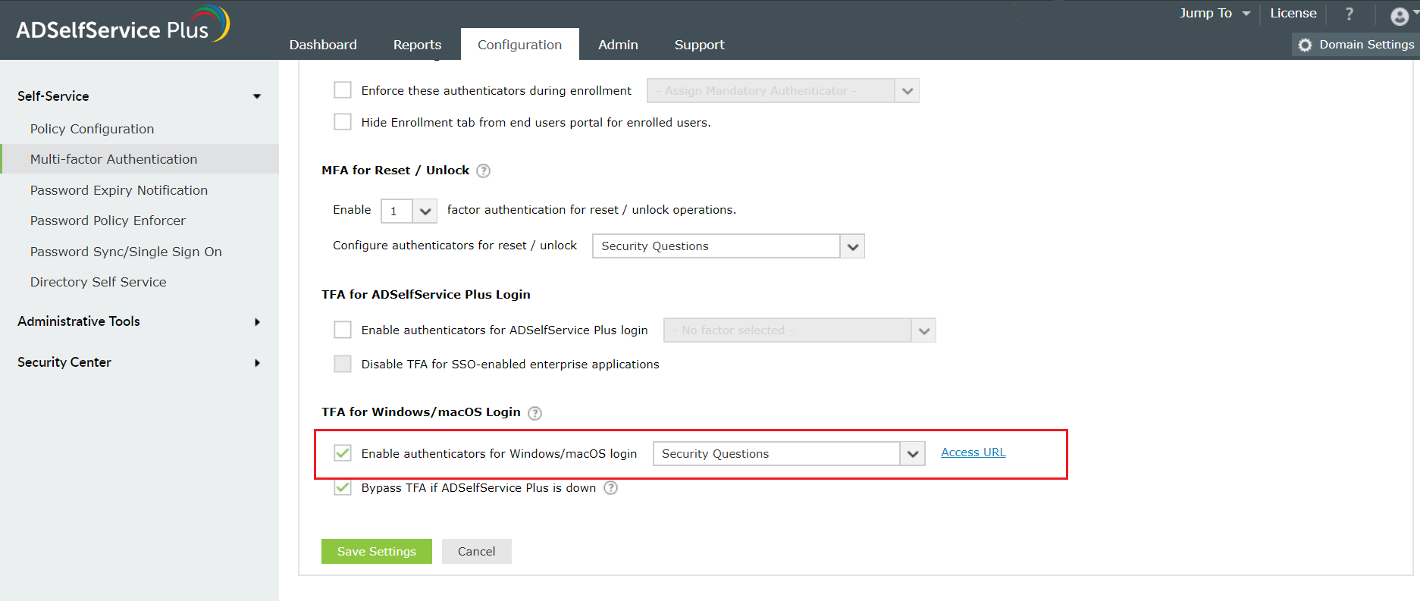Uncheck Enable authenticators for Windows/macOS login
1420x601 pixels.
pyautogui.click(x=343, y=453)
